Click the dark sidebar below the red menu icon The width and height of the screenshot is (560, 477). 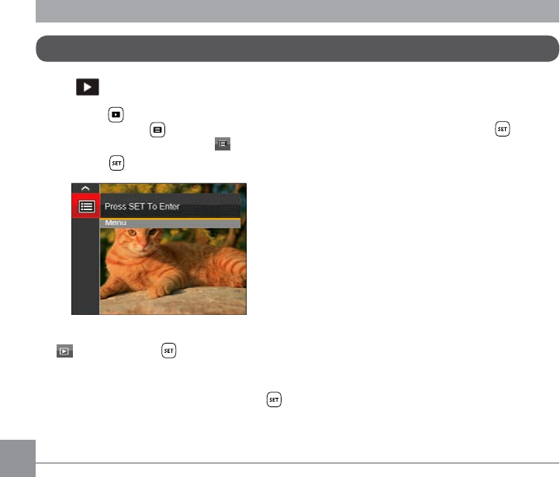tap(85, 266)
